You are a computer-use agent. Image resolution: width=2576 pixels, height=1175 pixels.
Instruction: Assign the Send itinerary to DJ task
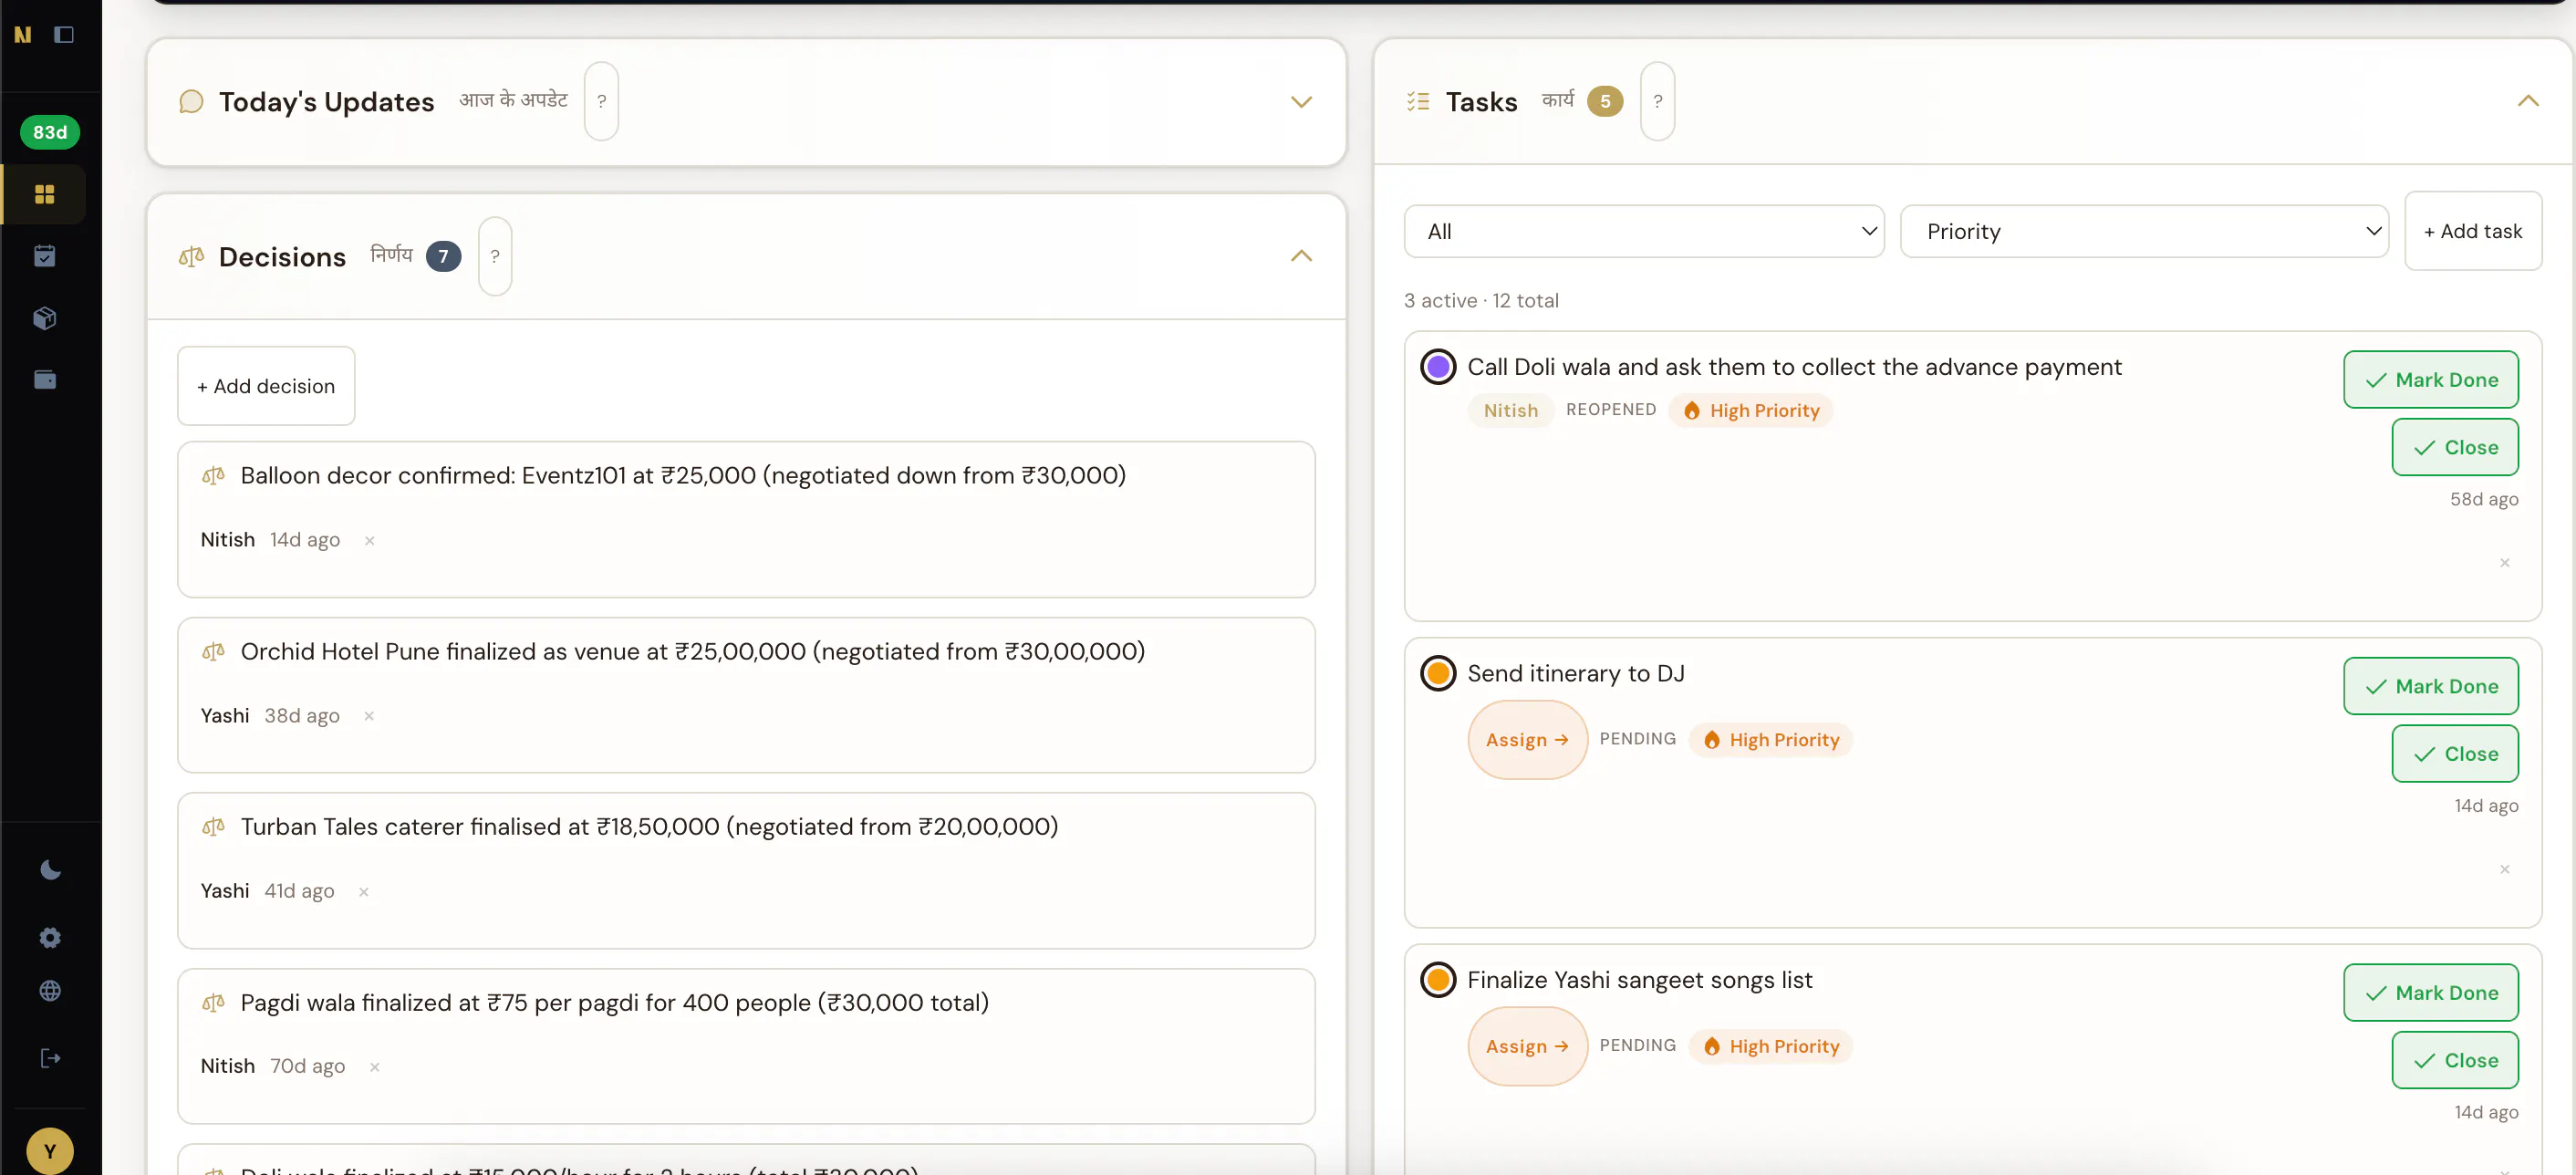click(1527, 740)
